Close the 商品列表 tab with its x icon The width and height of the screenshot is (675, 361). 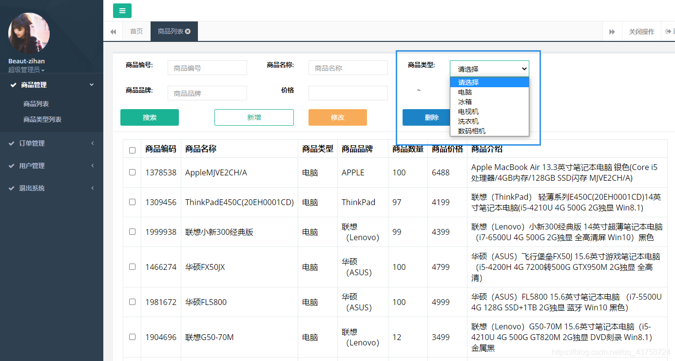point(188,31)
